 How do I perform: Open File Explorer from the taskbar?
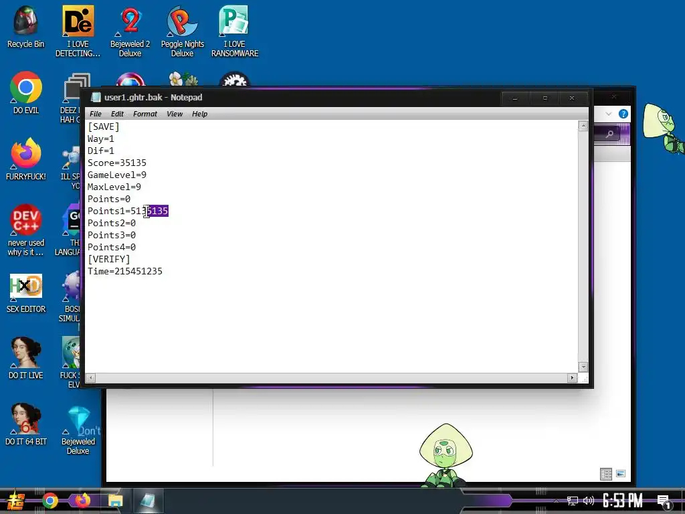[115, 501]
